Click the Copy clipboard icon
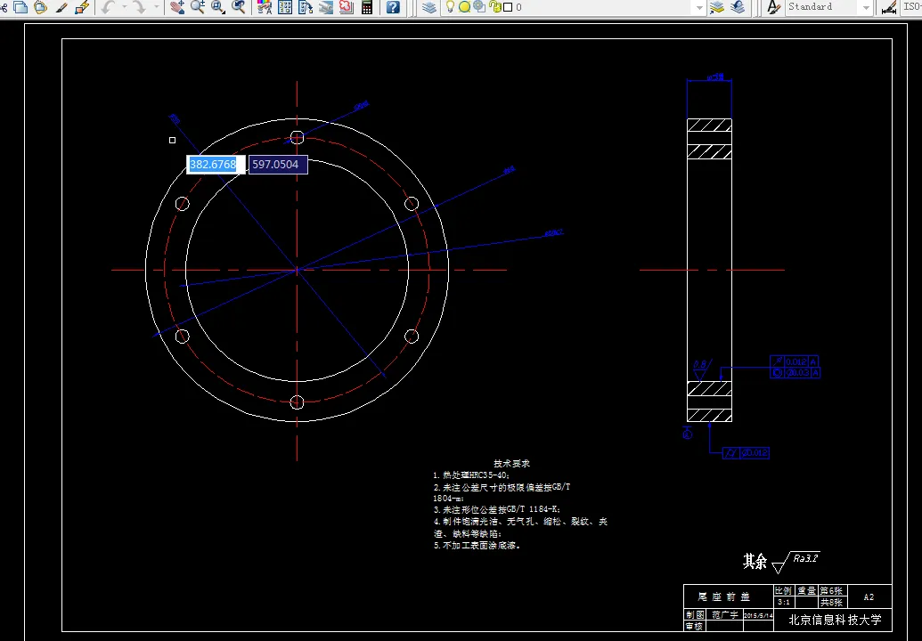Viewport: 922px width, 641px height. click(20, 7)
